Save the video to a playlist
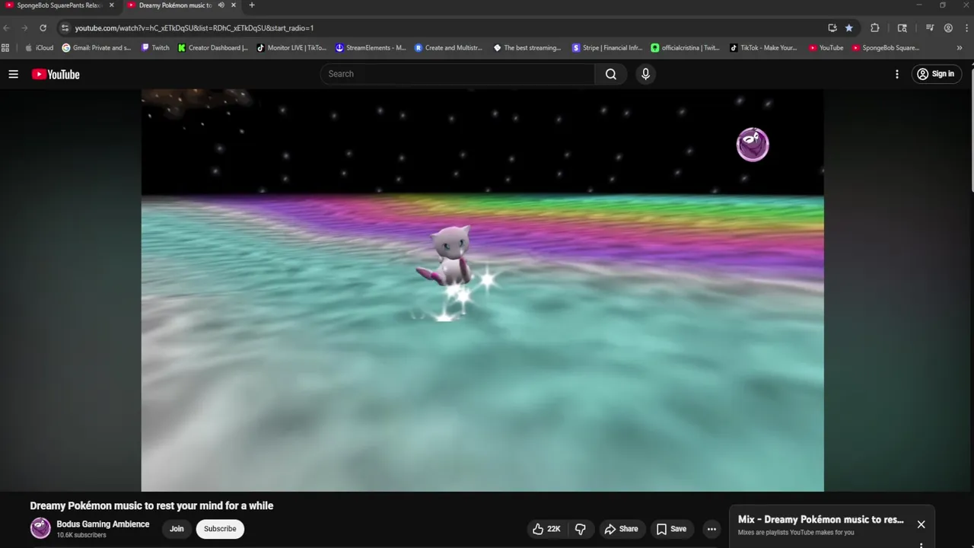 [671, 529]
